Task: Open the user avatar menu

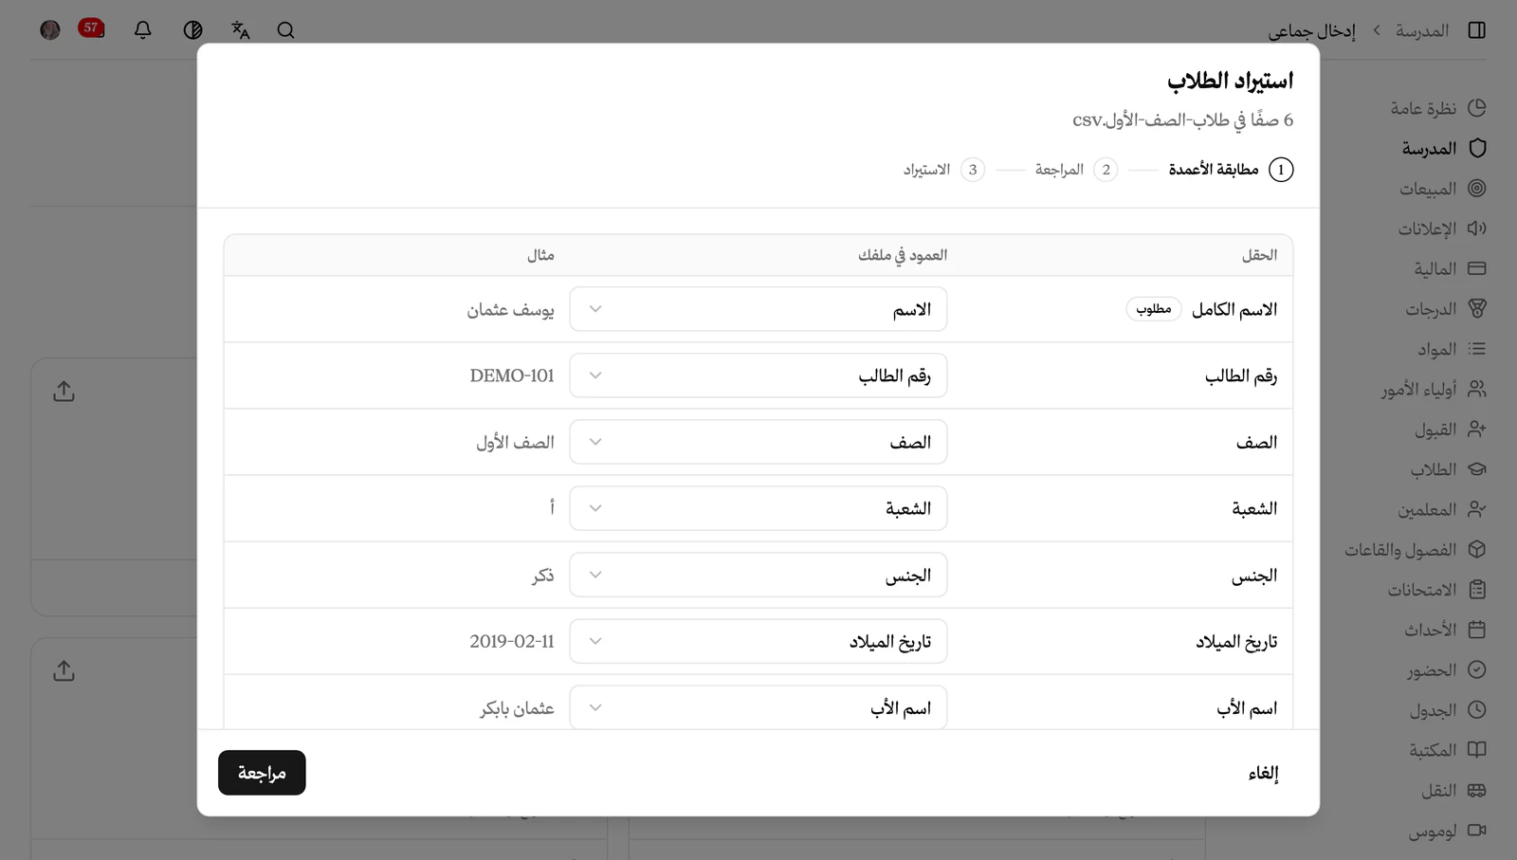Action: tap(50, 30)
